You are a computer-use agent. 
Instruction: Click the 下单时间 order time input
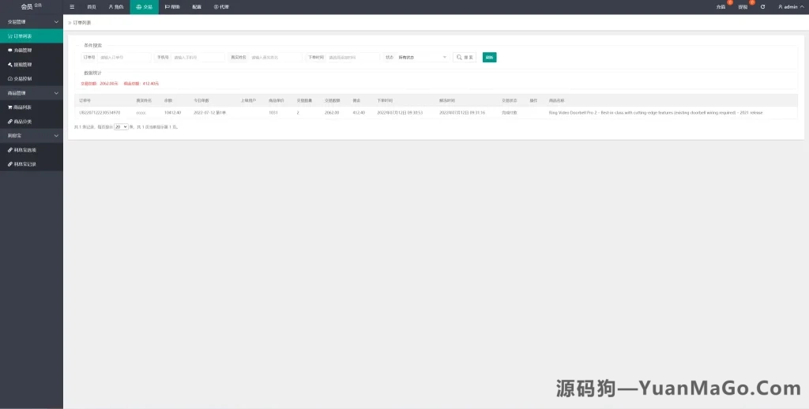(x=353, y=58)
